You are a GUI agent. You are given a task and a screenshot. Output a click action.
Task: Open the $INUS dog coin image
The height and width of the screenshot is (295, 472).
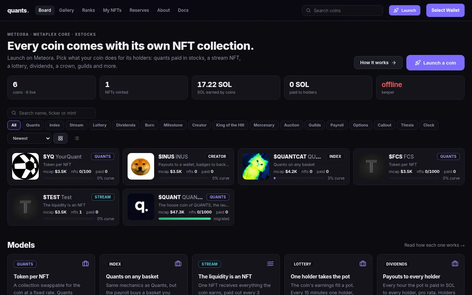tap(141, 166)
